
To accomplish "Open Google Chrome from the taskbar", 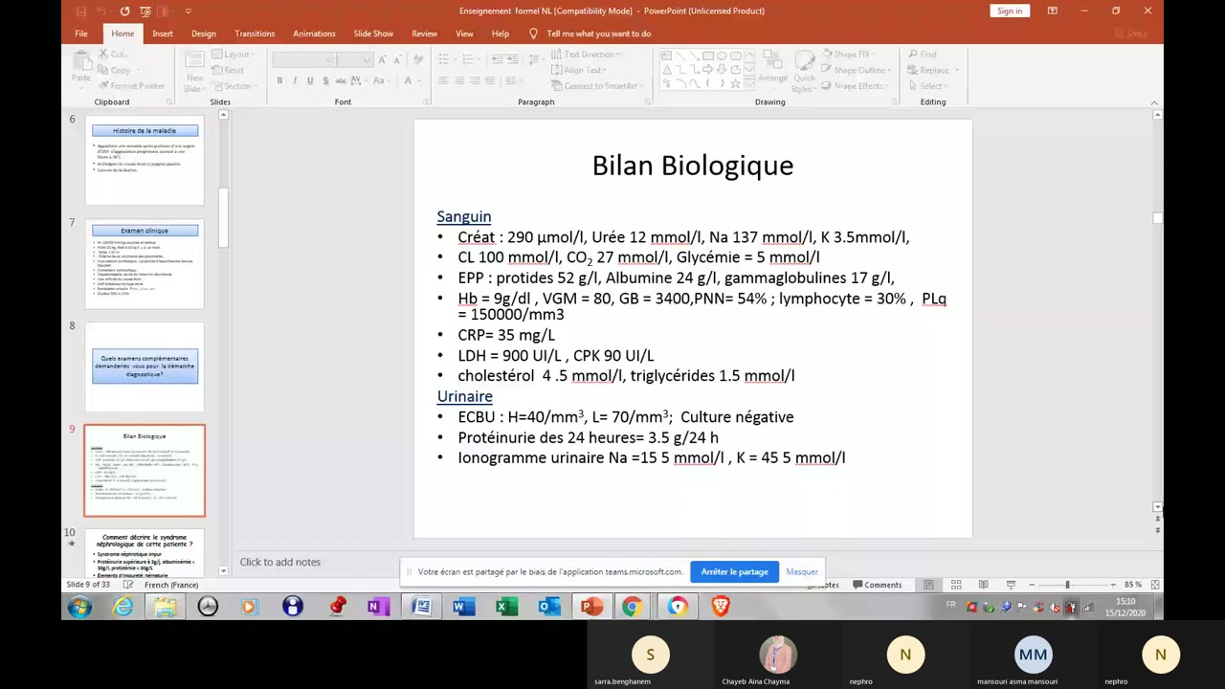I will [632, 606].
